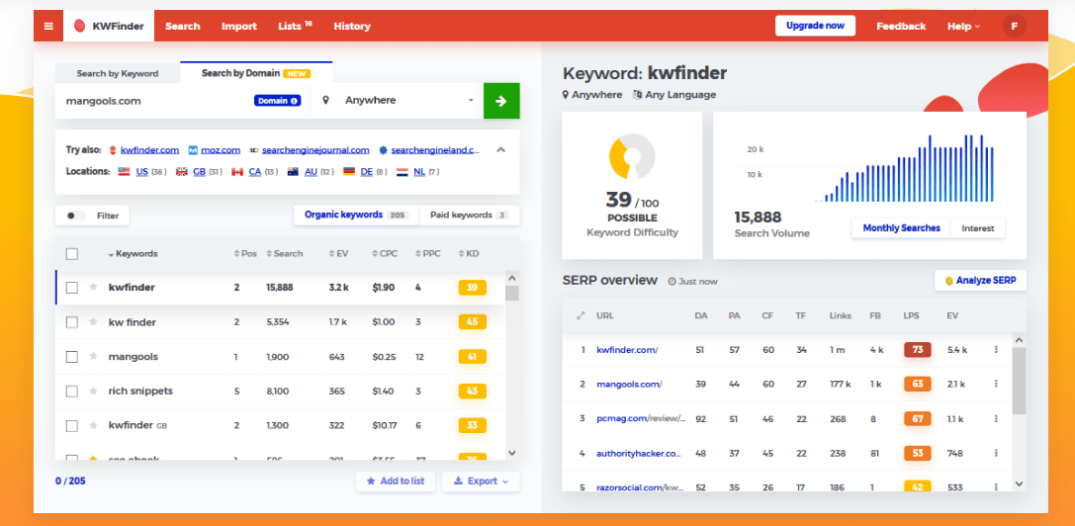Click kwfinder.com/ SERP result URL

coord(627,350)
